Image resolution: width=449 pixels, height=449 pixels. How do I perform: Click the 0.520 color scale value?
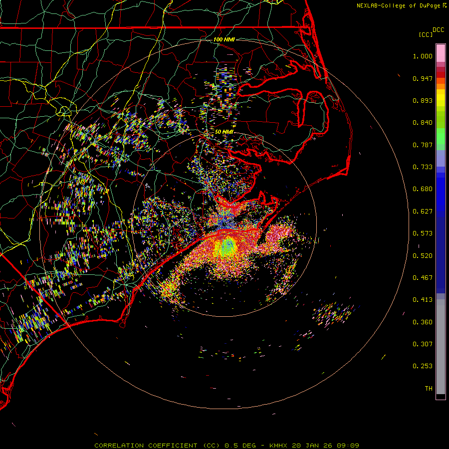[423, 256]
